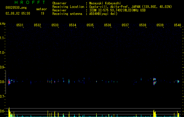Click the 0.7 kHz axis label
This screenshot has width=184, height=117.
point(2,97)
